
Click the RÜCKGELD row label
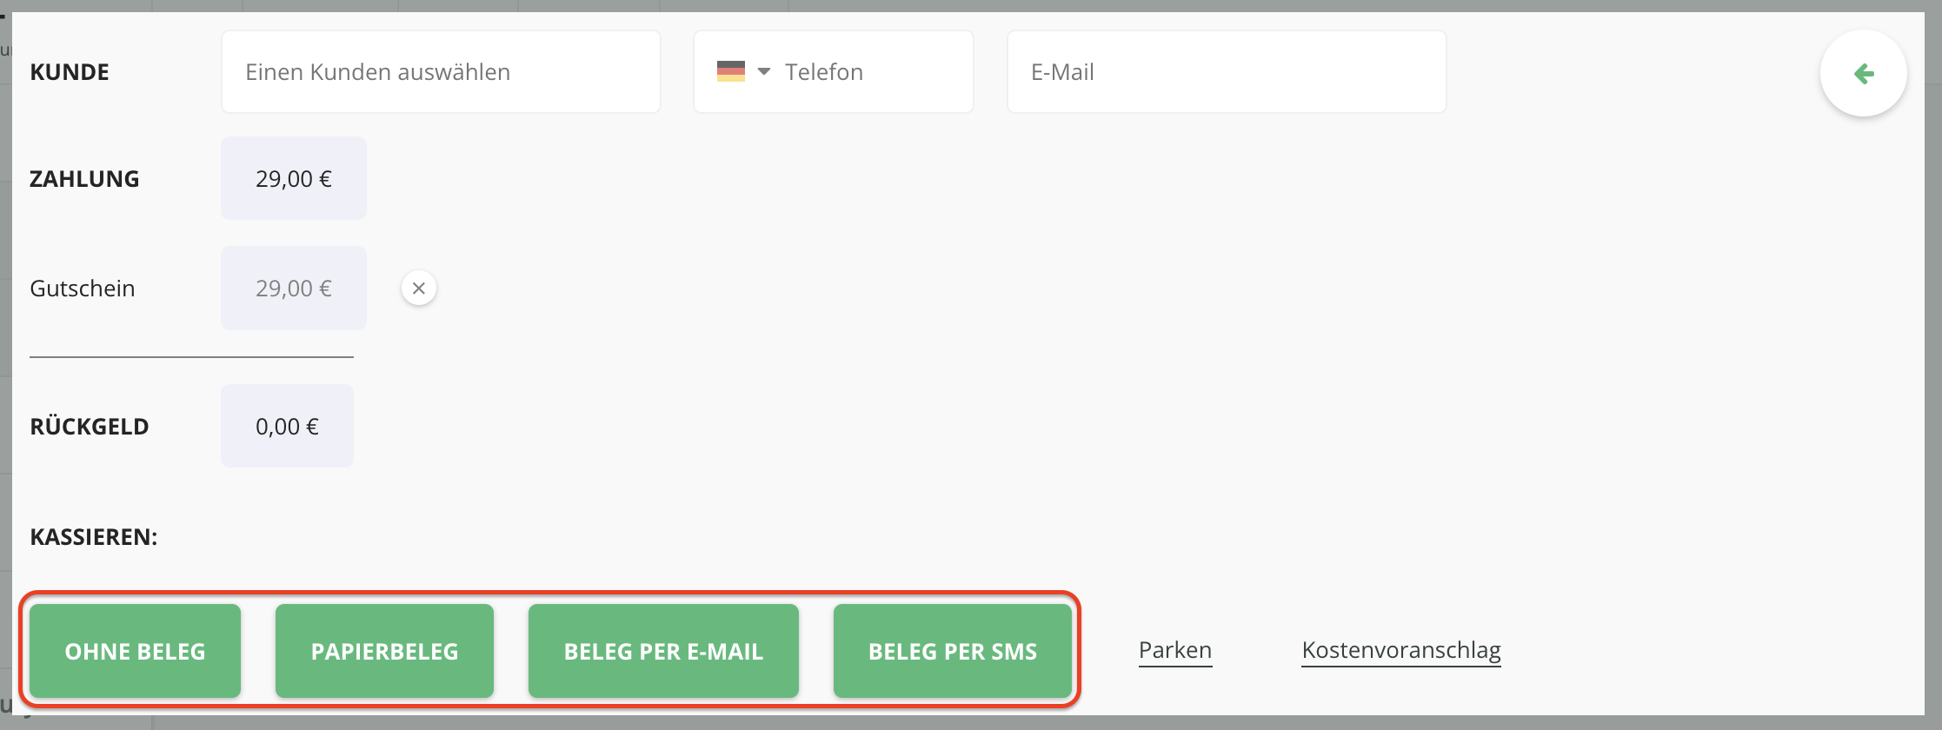pos(90,426)
